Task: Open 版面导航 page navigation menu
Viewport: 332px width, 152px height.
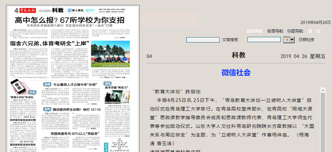Action: [x=275, y=31]
